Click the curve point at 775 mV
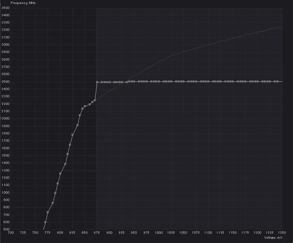This screenshot has width=293, height=243. tap(48, 212)
